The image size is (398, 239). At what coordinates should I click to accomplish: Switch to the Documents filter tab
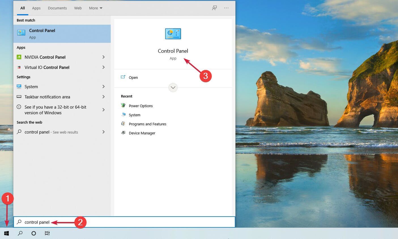tap(57, 8)
